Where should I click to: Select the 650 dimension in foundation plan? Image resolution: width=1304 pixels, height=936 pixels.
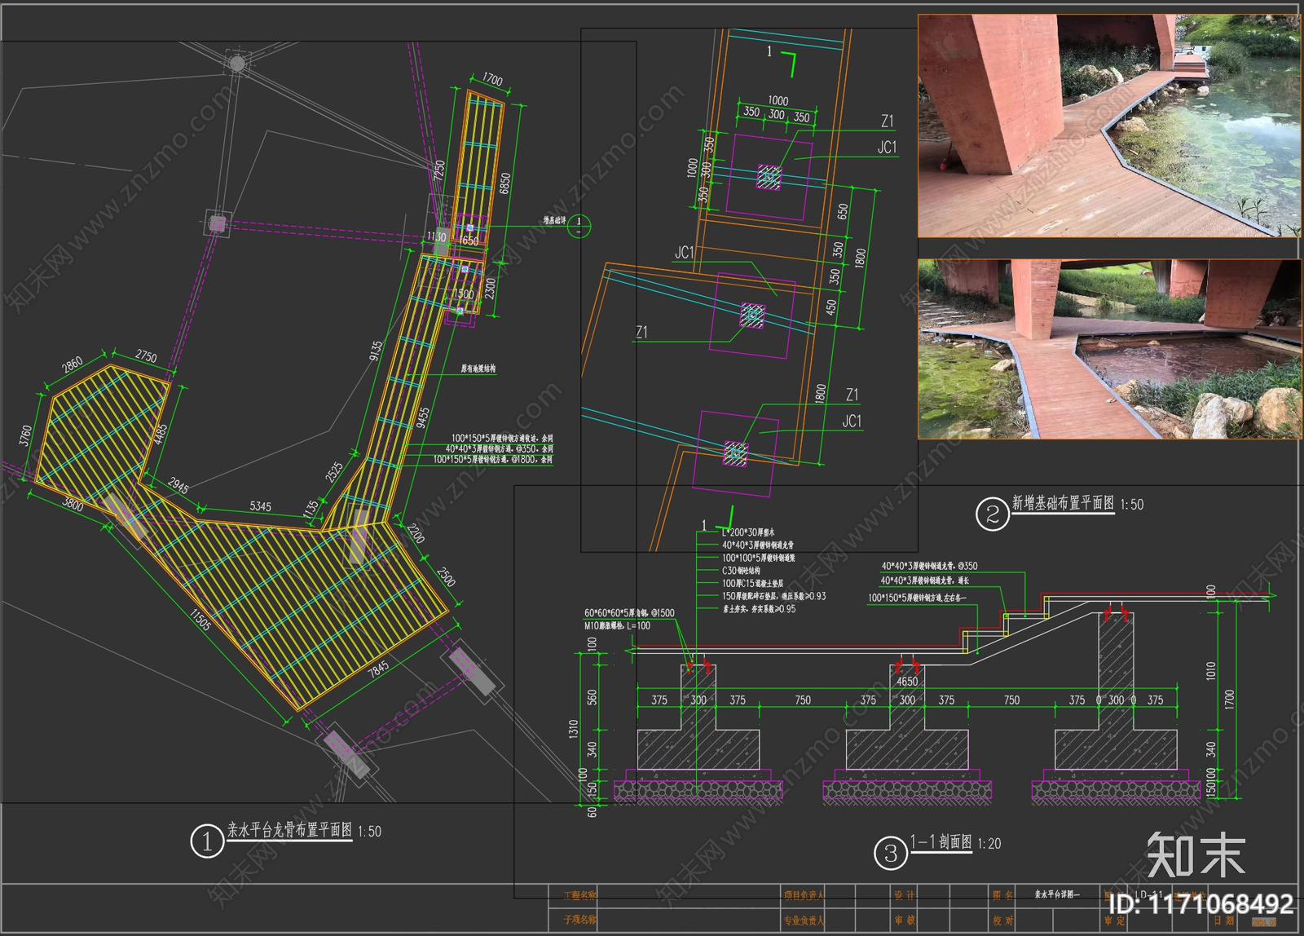pos(843,210)
